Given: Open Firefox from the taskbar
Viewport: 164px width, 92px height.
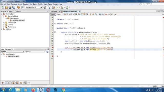Looking at the screenshot, I should coord(33,90).
